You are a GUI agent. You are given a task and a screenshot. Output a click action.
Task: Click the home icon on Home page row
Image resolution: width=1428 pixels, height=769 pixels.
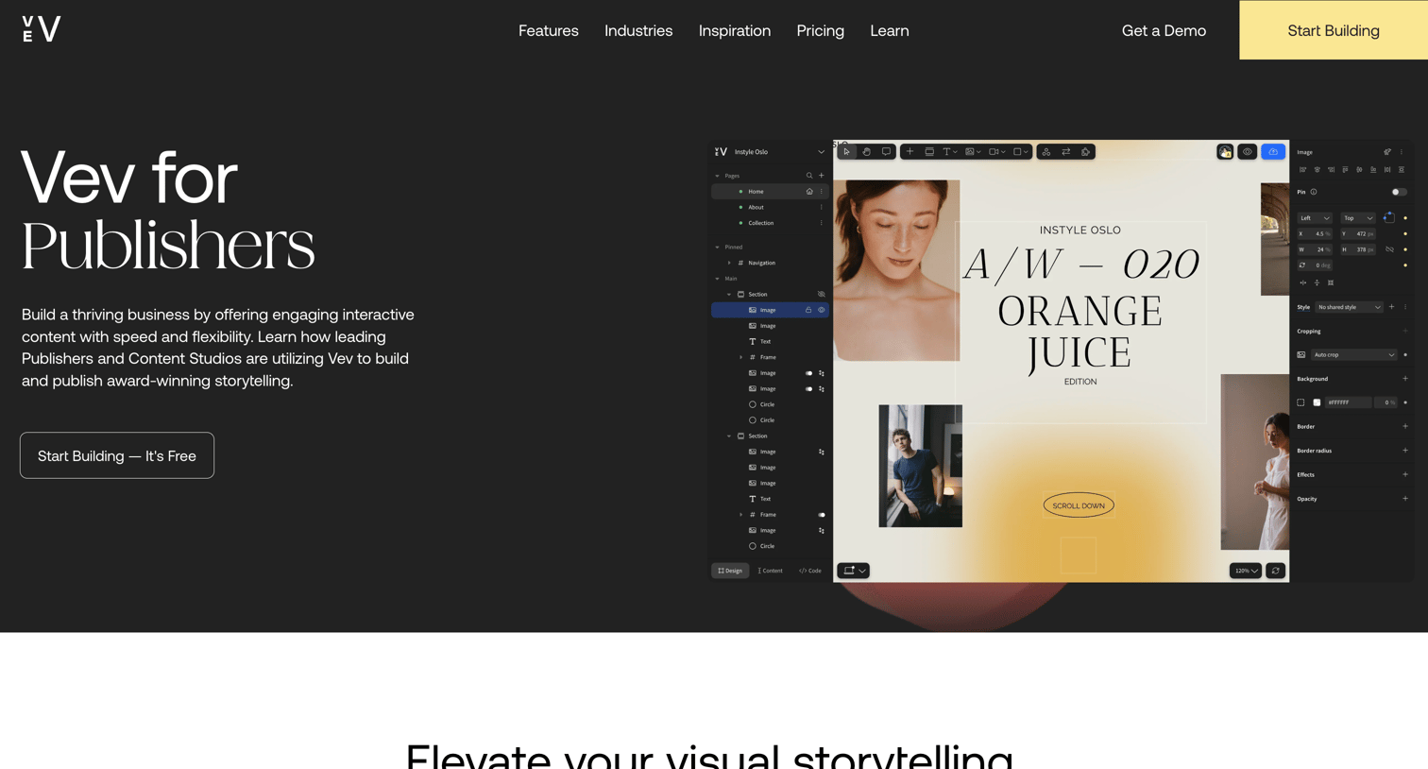pos(809,191)
